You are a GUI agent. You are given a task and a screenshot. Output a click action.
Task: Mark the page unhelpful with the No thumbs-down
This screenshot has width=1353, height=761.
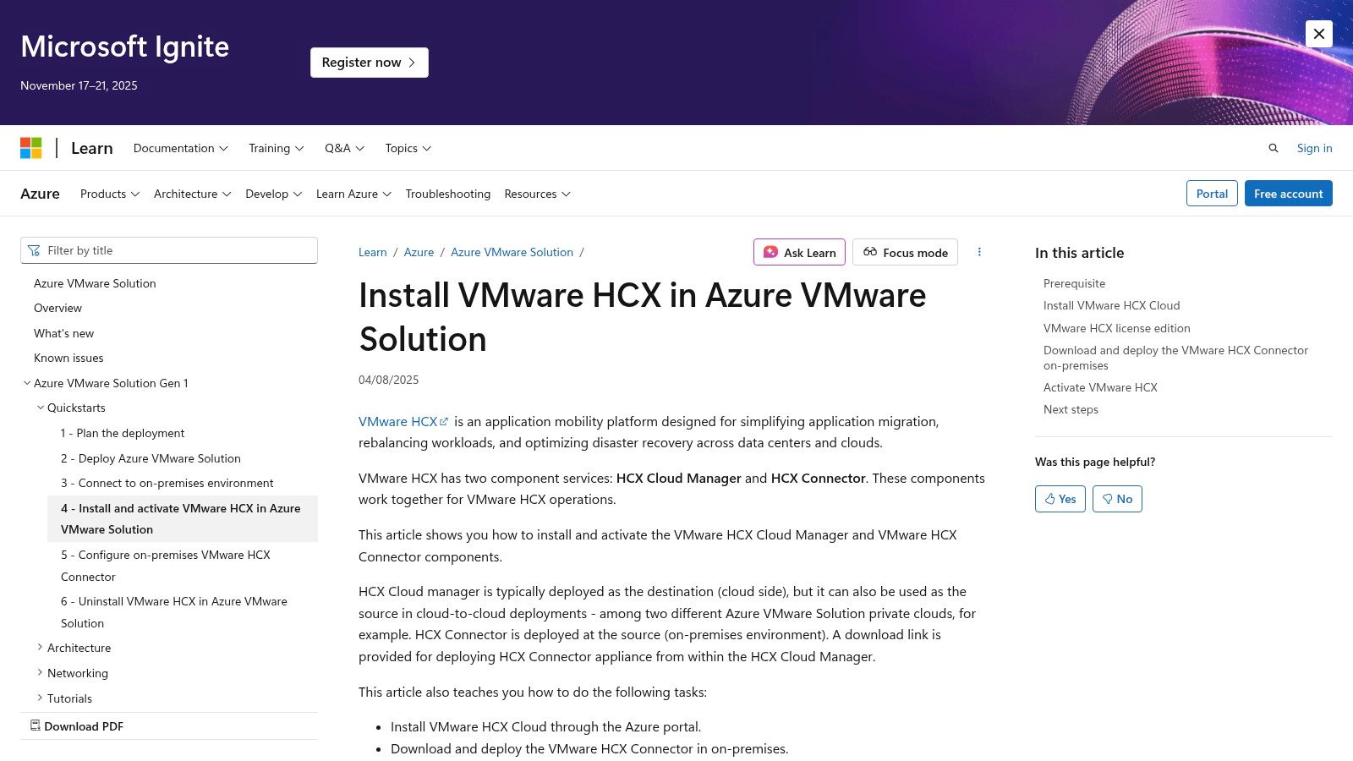pos(1117,499)
